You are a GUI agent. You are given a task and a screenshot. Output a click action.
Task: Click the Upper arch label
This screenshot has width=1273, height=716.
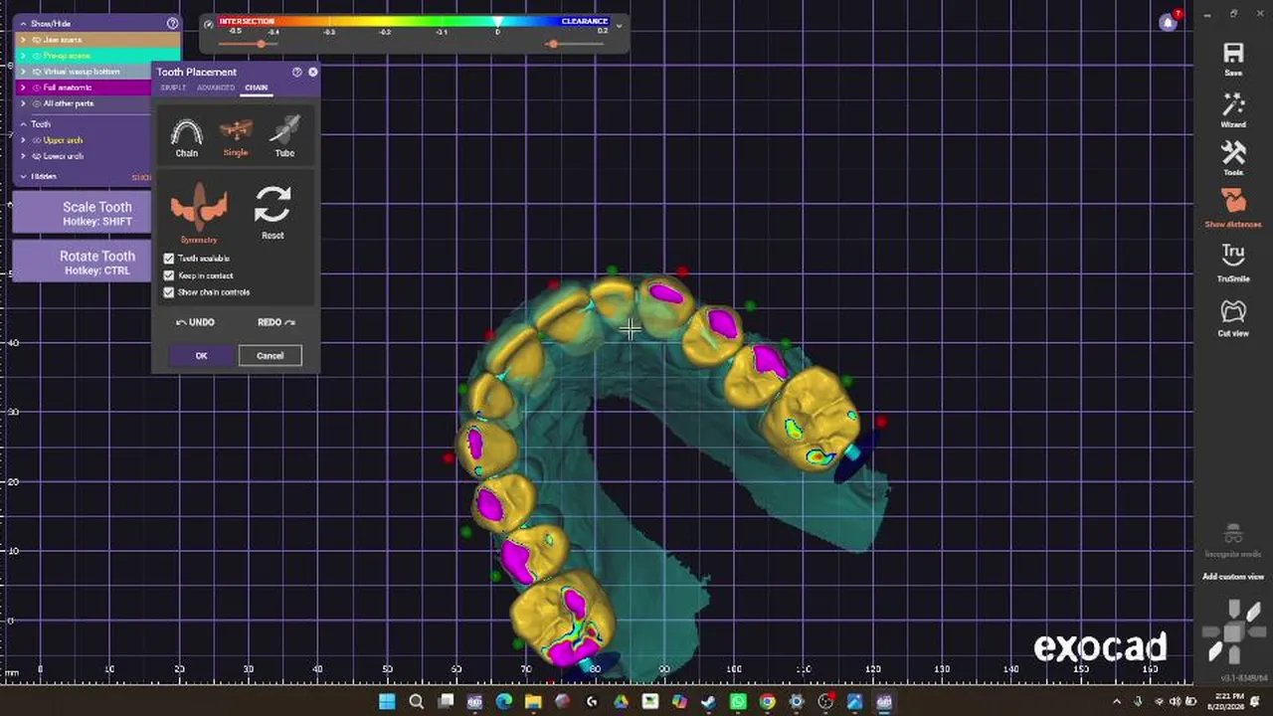(63, 140)
